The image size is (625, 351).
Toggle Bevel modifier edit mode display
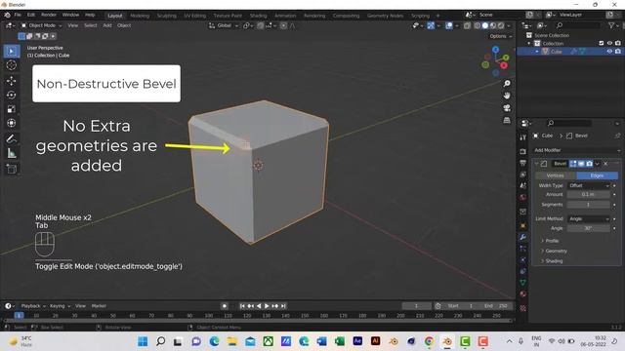[573, 164]
